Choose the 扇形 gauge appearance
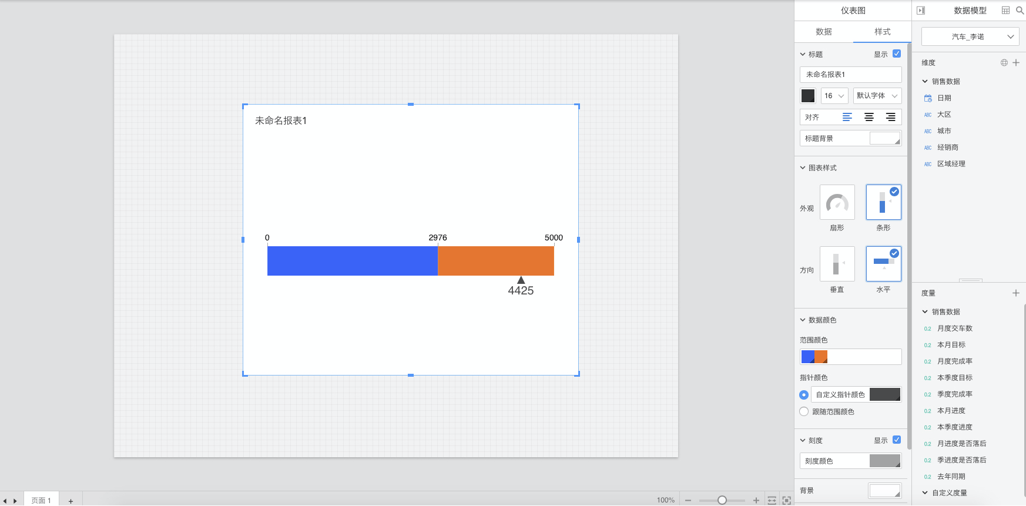1026x506 pixels. (x=837, y=203)
